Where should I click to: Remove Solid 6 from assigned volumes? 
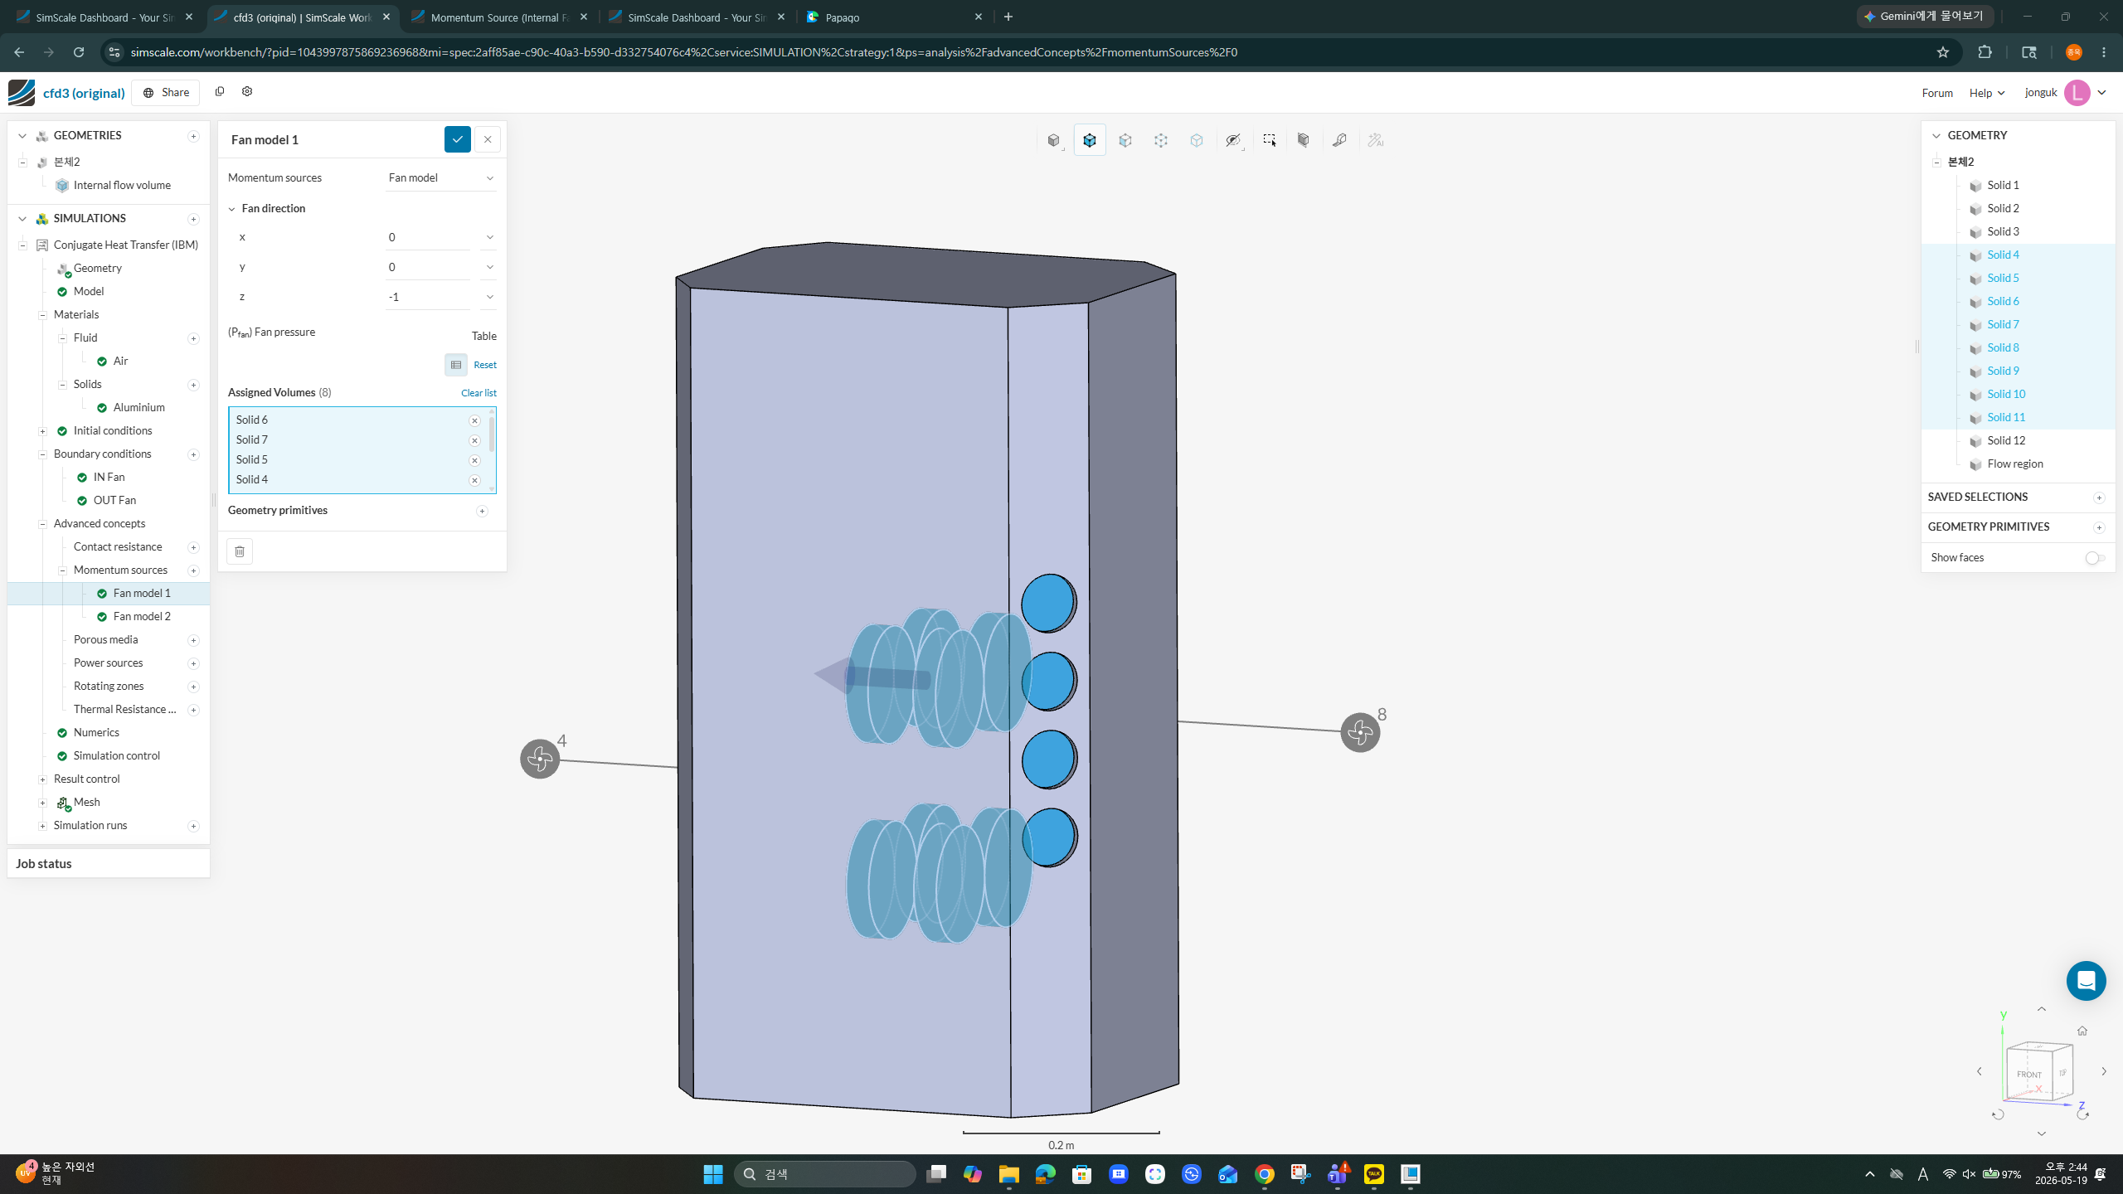pyautogui.click(x=474, y=420)
